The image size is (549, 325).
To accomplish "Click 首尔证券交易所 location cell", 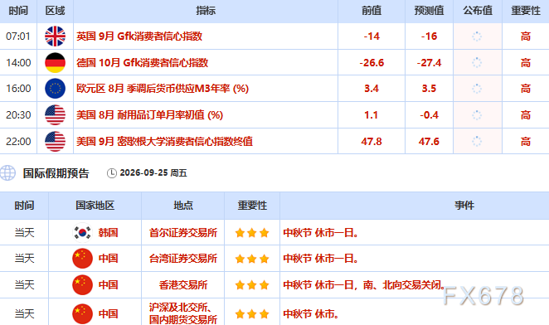I will click(x=183, y=232).
